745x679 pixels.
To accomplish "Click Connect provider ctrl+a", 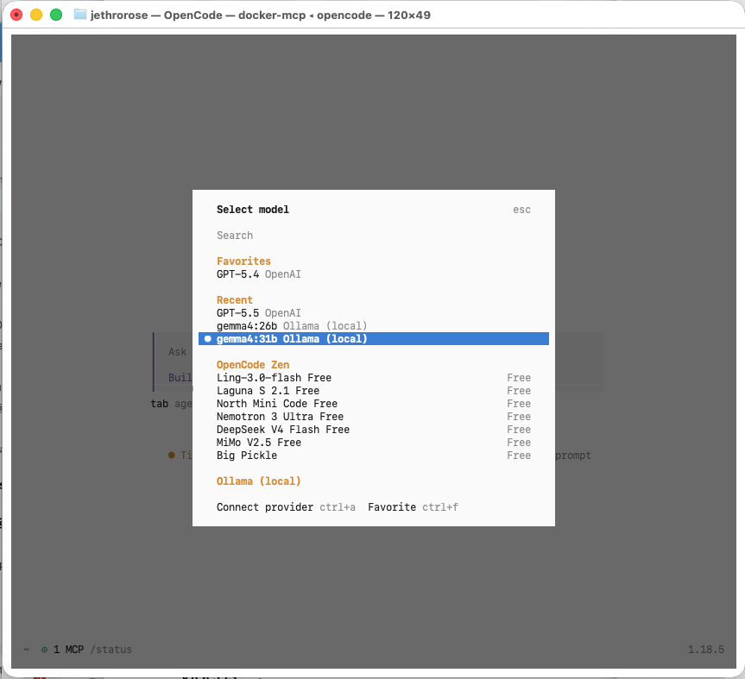I will [x=286, y=507].
